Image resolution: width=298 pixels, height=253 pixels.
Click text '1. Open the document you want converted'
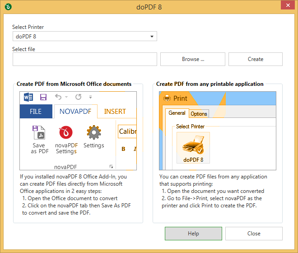point(213,191)
